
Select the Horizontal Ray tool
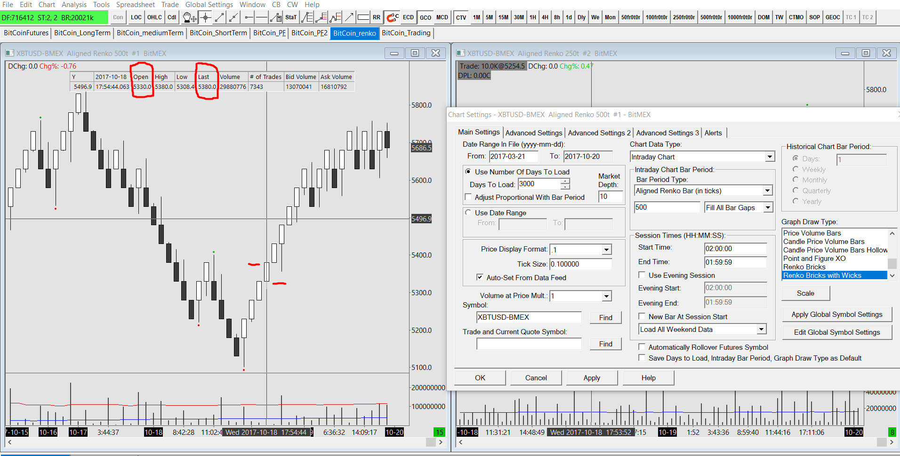pyautogui.click(x=248, y=17)
